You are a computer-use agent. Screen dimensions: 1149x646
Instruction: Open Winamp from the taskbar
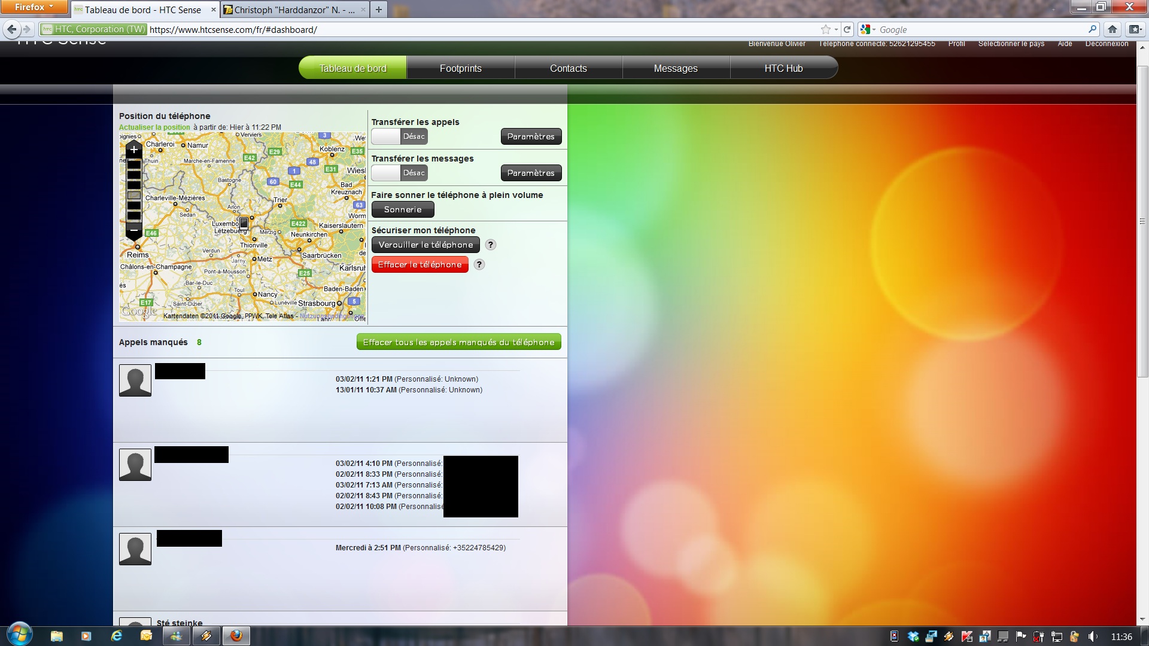click(x=206, y=636)
